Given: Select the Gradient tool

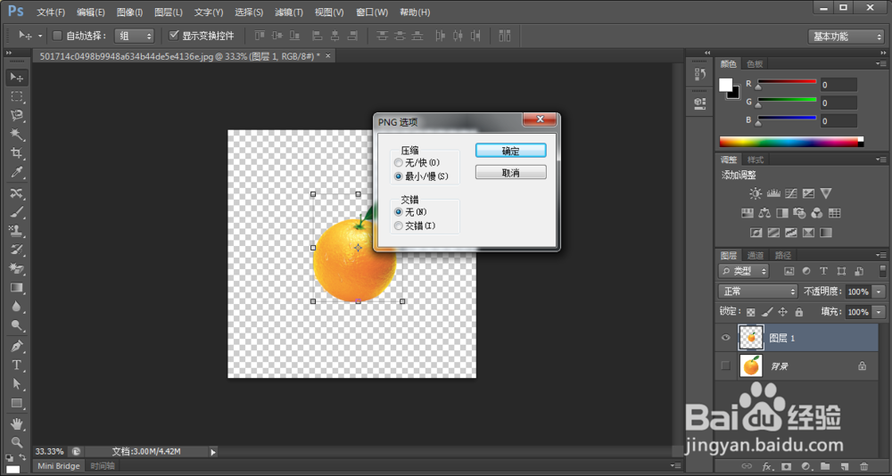Looking at the screenshot, I should [x=16, y=287].
